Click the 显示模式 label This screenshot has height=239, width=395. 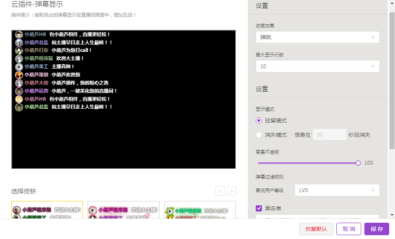click(x=265, y=109)
